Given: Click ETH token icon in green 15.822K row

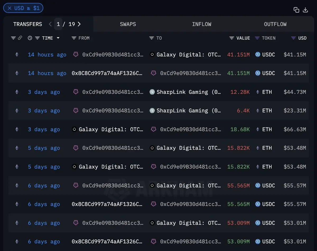Looking at the screenshot, I should (x=258, y=167).
